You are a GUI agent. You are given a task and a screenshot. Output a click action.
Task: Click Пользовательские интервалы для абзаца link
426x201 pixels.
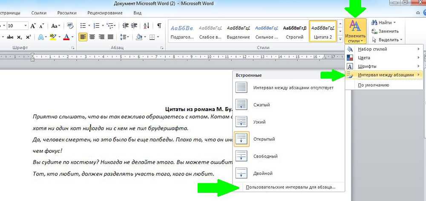(288, 187)
